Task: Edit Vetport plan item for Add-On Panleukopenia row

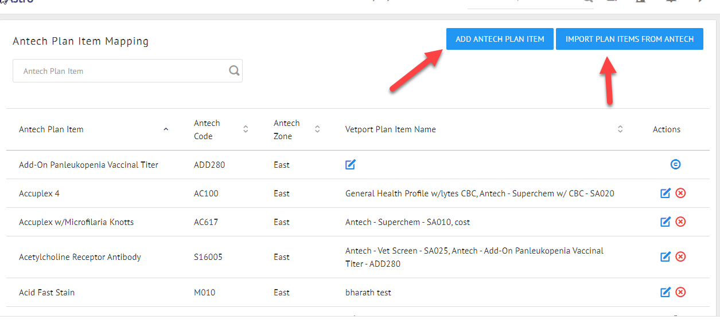Action: pyautogui.click(x=351, y=165)
